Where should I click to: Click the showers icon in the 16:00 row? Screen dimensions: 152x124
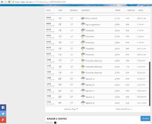pos(83,97)
